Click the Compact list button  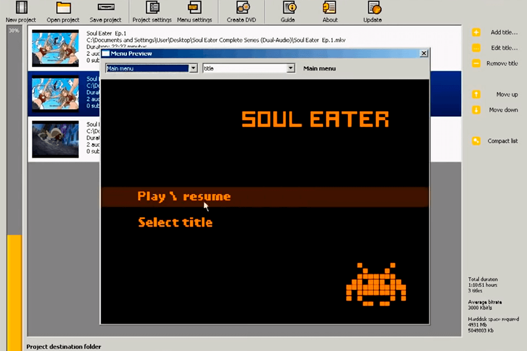coord(496,141)
